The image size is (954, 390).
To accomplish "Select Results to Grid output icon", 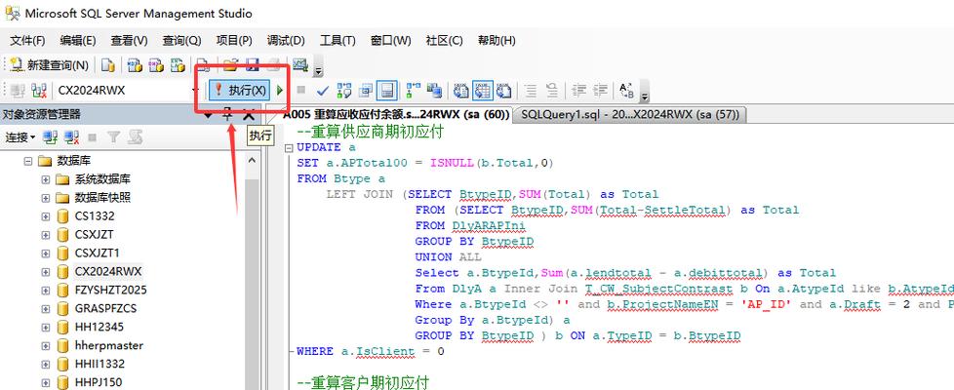I will (483, 91).
